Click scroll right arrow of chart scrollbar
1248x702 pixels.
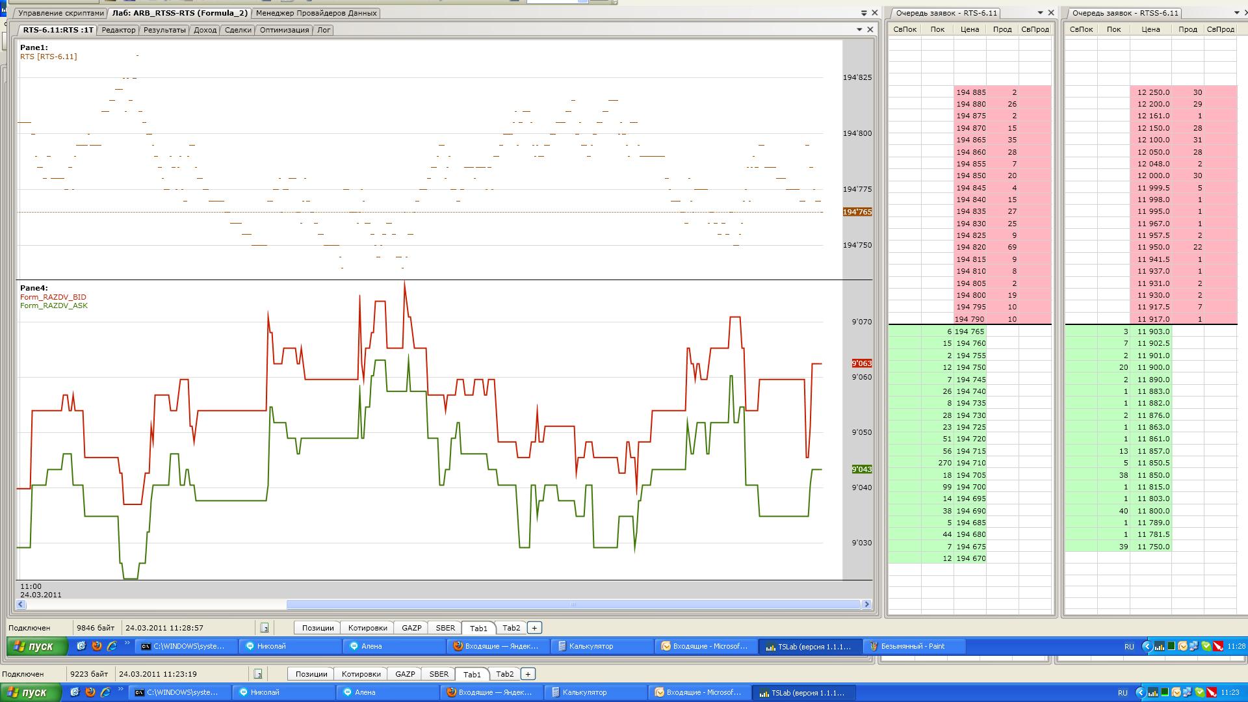tap(866, 604)
